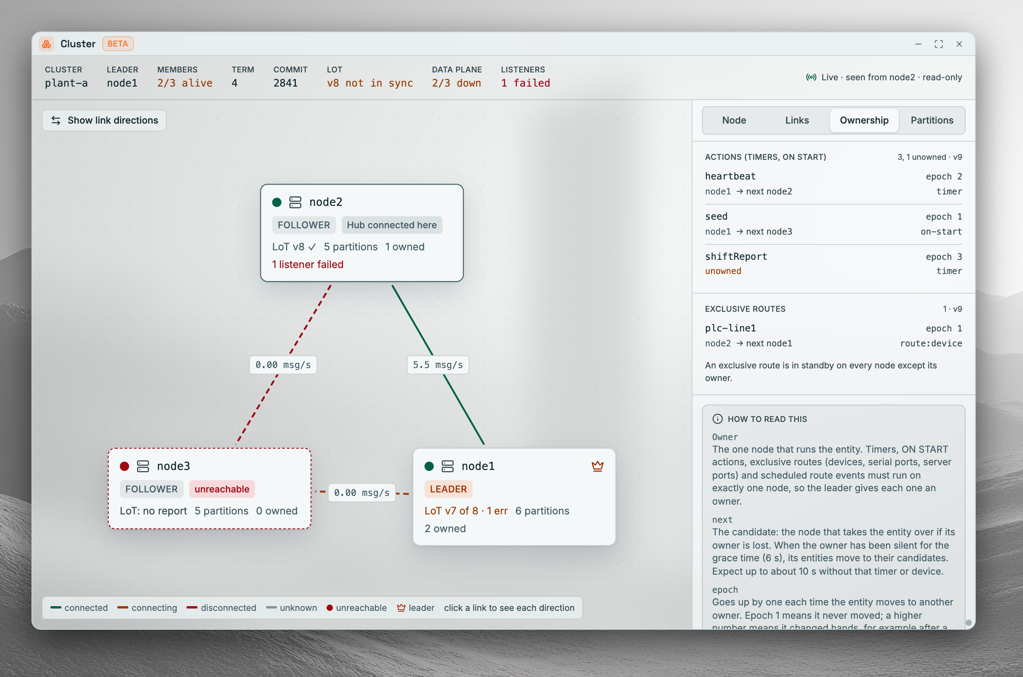Image resolution: width=1023 pixels, height=677 pixels.
Task: Click the server icon next to node1
Action: click(x=448, y=466)
